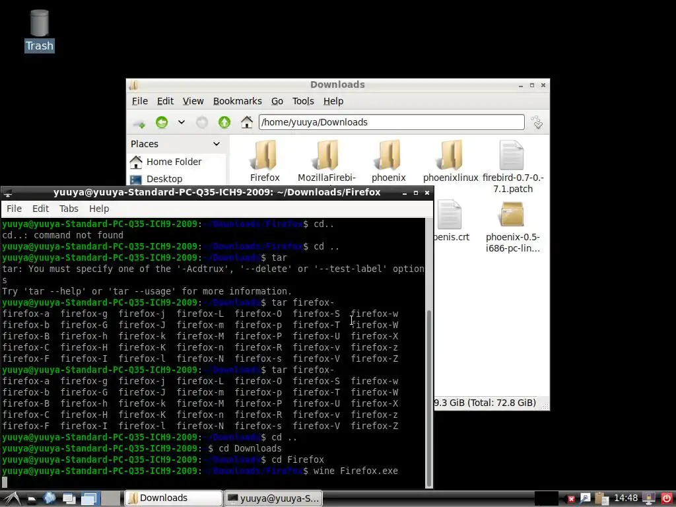Expand the back history dropdown arrow
676x507 pixels.
182,122
